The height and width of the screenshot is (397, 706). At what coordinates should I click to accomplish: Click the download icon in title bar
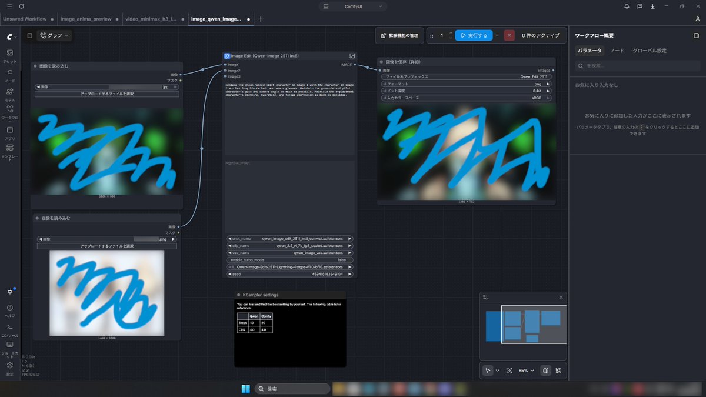click(653, 6)
